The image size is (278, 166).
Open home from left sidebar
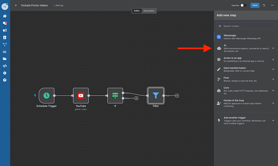(x=5, y=16)
